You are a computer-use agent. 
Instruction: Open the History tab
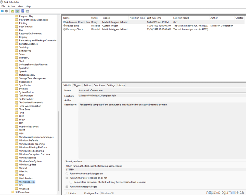121,85
